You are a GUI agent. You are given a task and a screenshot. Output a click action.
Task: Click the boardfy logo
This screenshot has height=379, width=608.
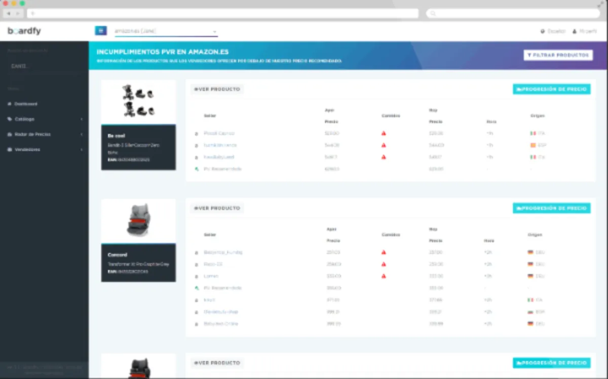pyautogui.click(x=24, y=31)
